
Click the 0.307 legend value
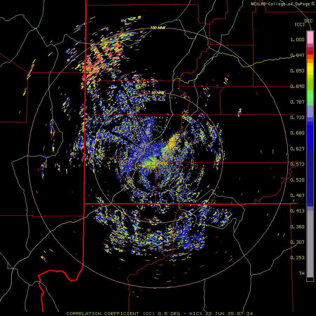(297, 242)
